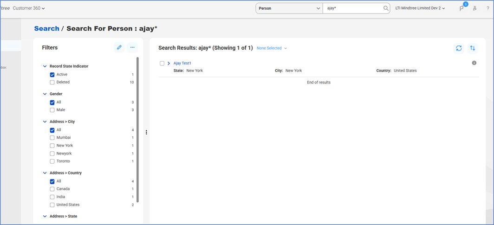The width and height of the screenshot is (494, 225).
Task: Click the help question mark icon
Action: 487,8
